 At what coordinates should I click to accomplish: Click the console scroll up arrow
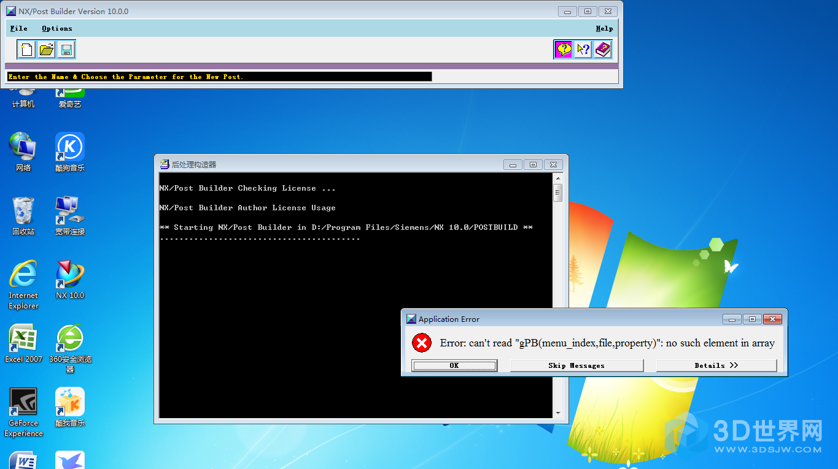coord(557,178)
